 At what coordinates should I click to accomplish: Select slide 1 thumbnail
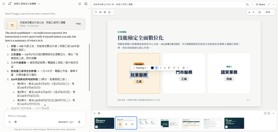click(104, 123)
